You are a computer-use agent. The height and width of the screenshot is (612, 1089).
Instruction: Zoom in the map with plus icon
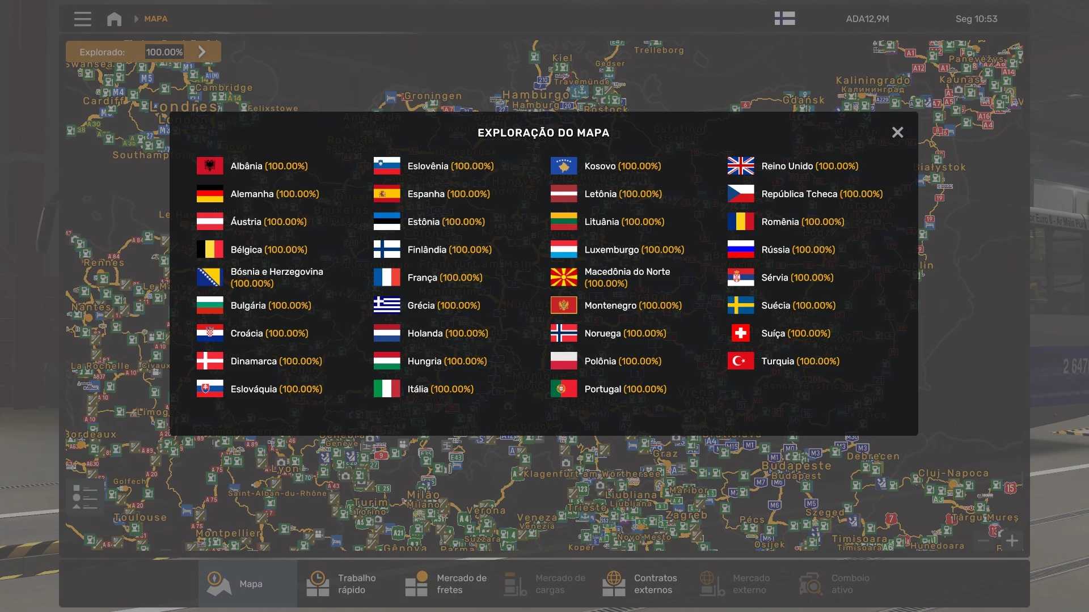click(x=1012, y=541)
